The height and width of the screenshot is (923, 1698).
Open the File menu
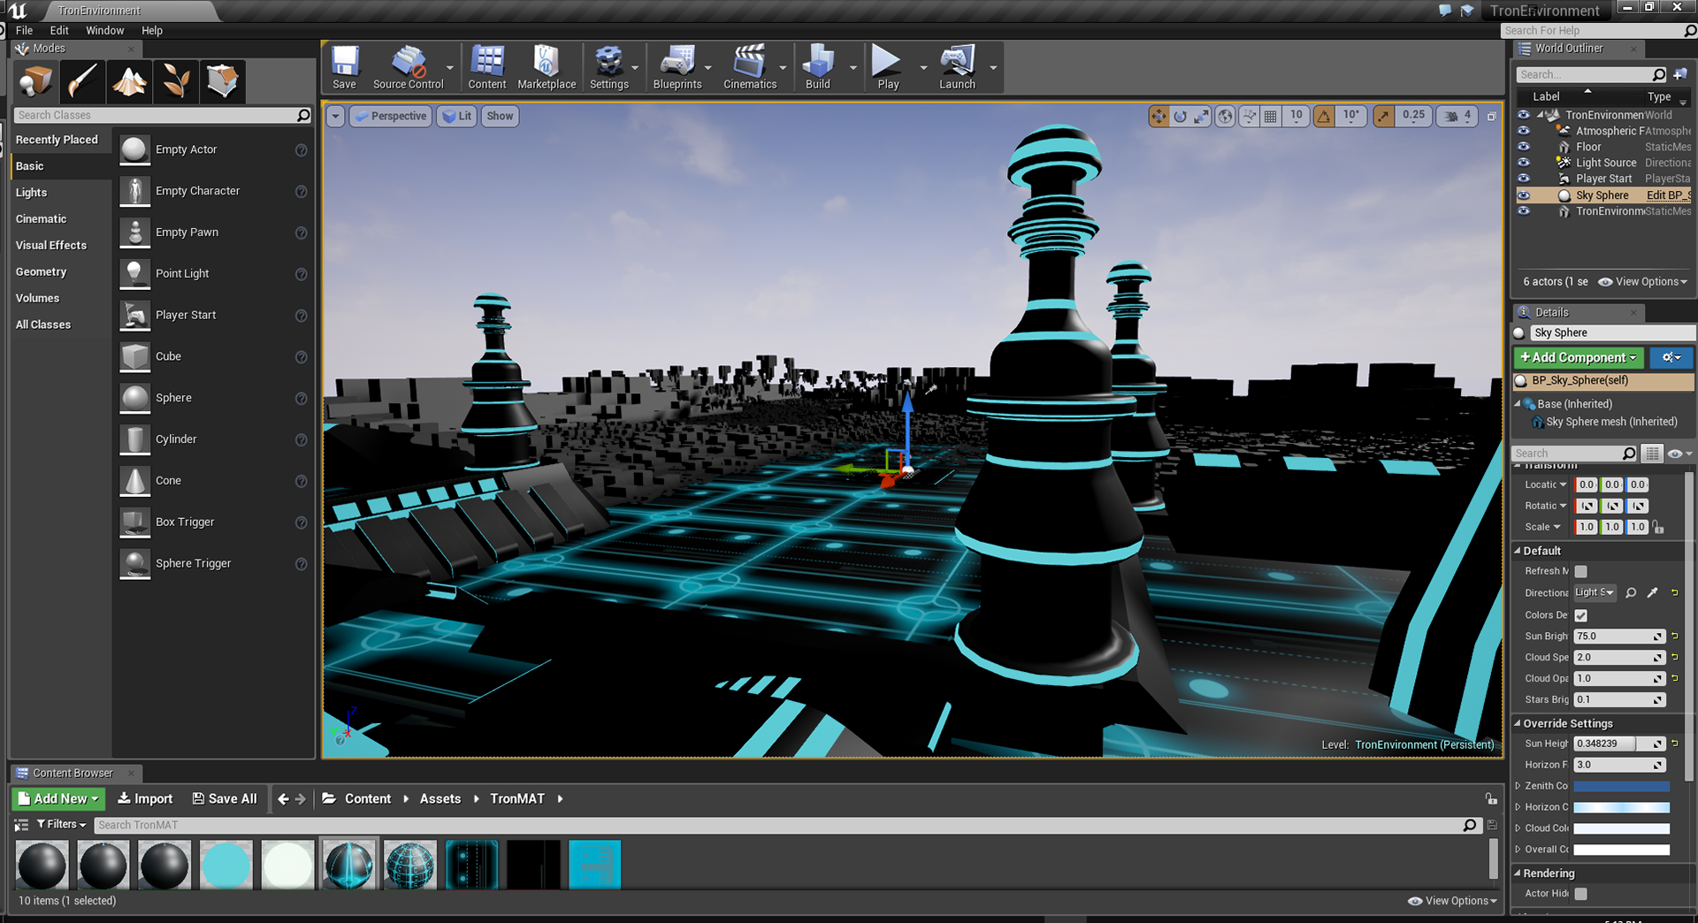[x=25, y=30]
